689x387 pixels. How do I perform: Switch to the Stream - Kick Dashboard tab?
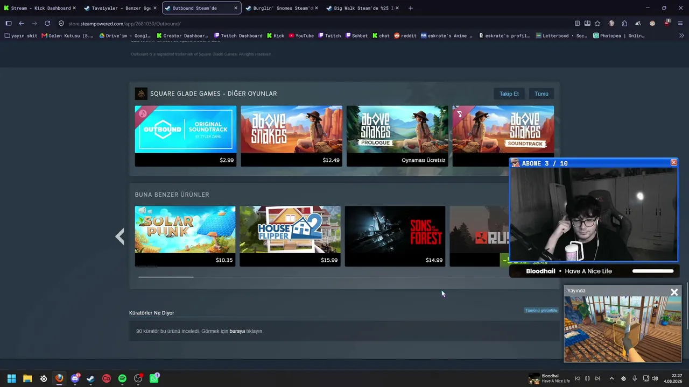pos(40,8)
